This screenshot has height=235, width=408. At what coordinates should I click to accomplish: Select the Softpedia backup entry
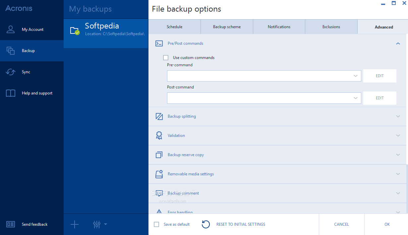pyautogui.click(x=106, y=29)
